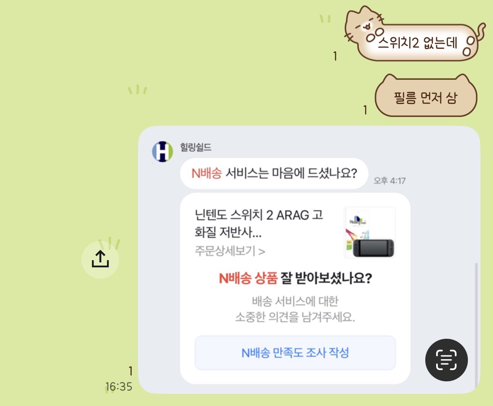Open N배송 만족도 조사 작성 button
This screenshot has width=493, height=406.
tap(295, 353)
